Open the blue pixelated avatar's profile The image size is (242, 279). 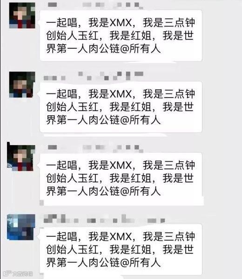21,227
